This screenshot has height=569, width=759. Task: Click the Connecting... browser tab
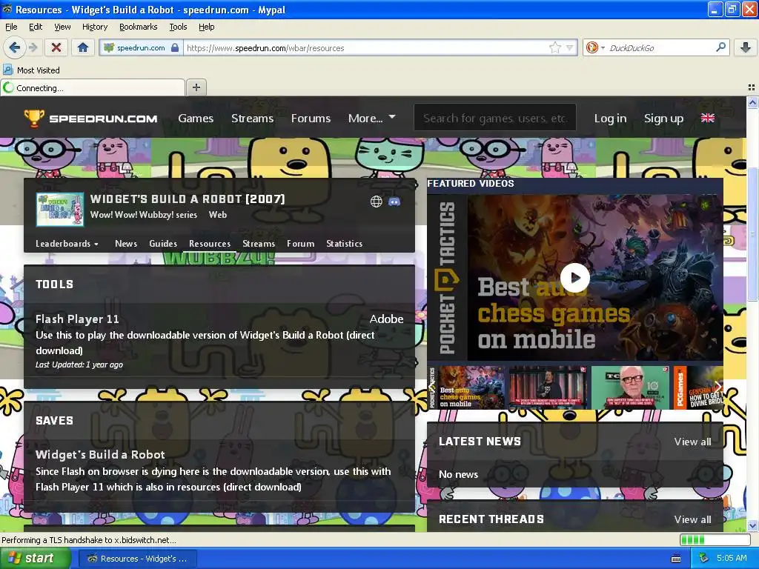93,87
